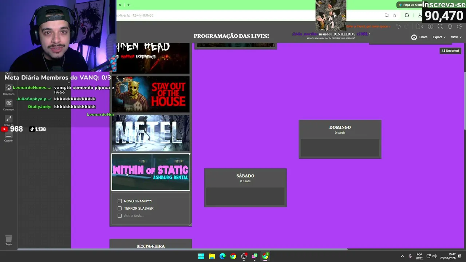Click the undo arrow in the board header
The height and width of the screenshot is (262, 466).
pos(398,27)
